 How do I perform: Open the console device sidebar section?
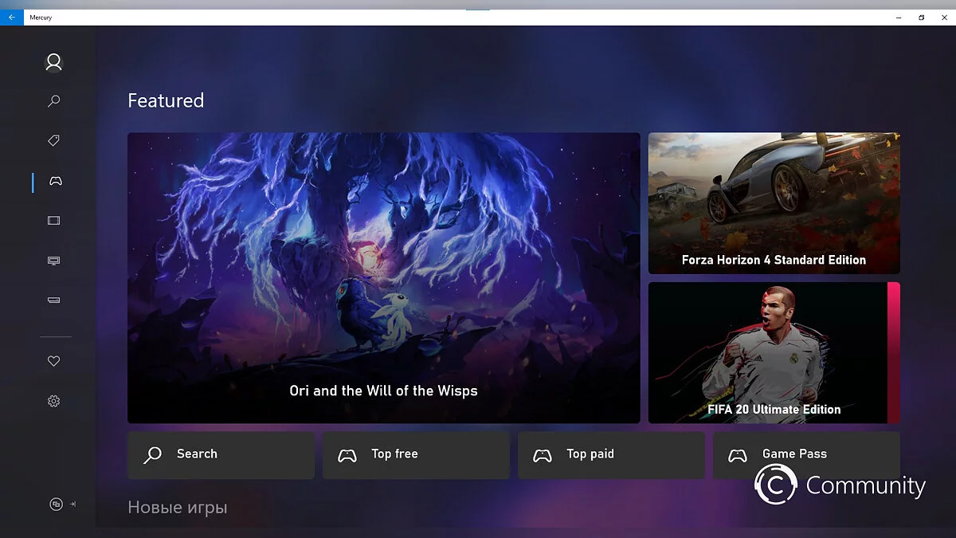pyautogui.click(x=53, y=300)
